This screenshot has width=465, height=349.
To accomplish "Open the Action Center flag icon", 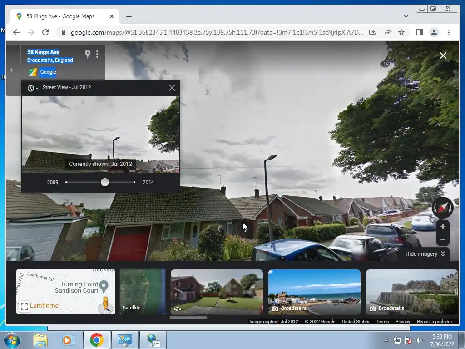I will (408, 340).
